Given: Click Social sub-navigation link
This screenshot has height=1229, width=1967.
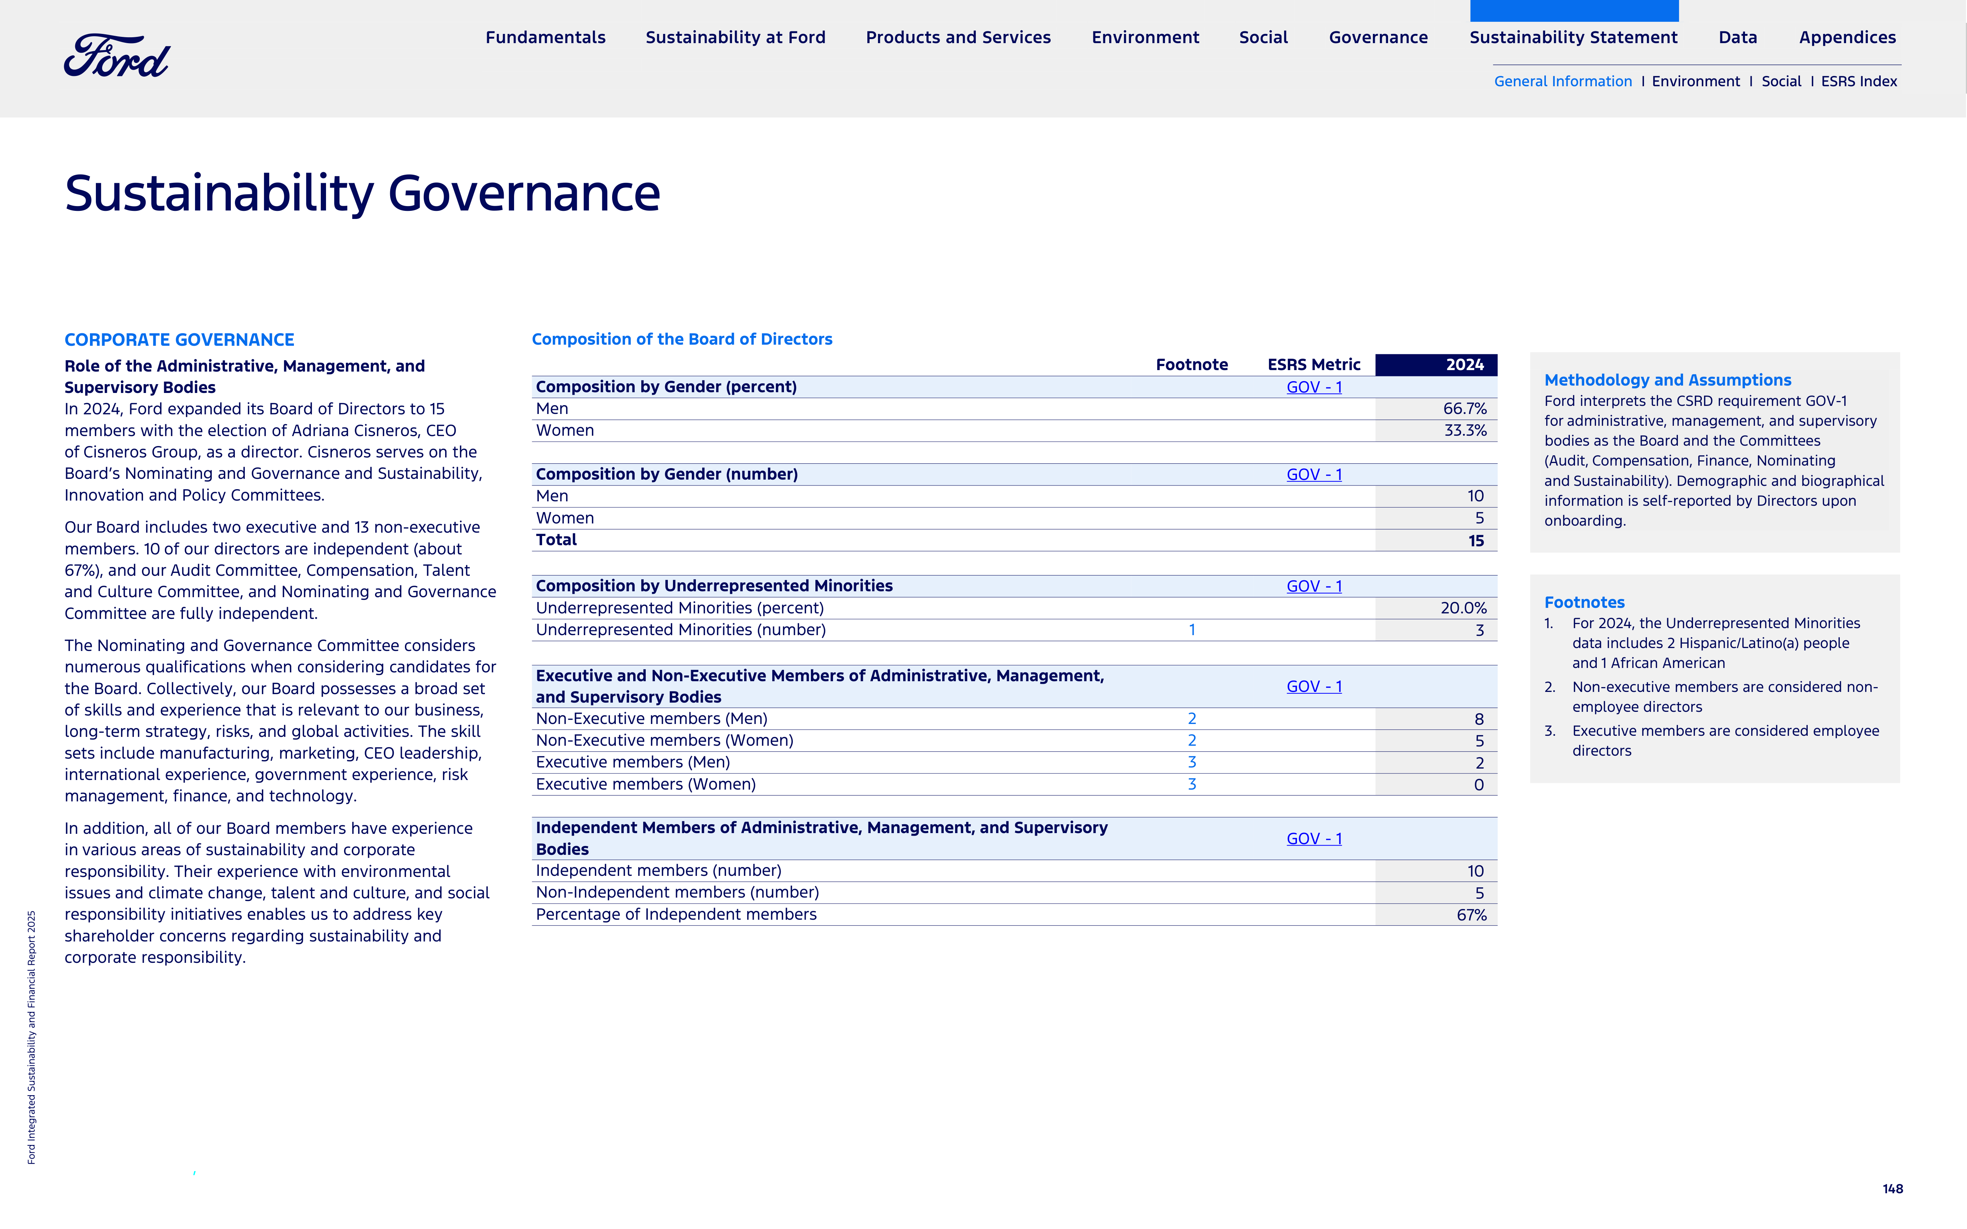Looking at the screenshot, I should coord(1781,81).
